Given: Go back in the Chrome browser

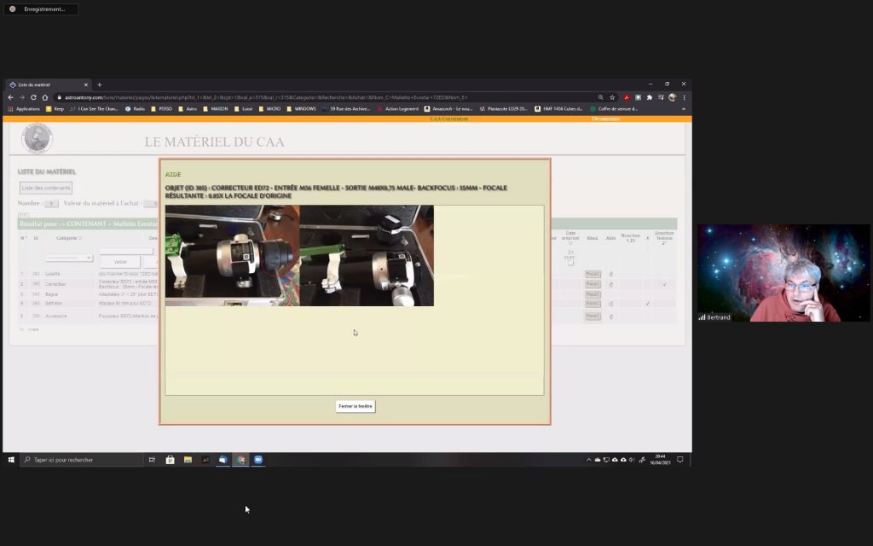Looking at the screenshot, I should 10,97.
